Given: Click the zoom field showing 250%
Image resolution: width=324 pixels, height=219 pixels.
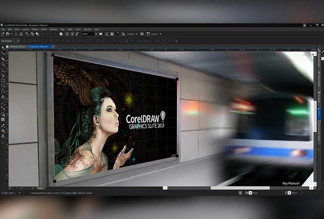Looking at the screenshot, I should 88,34.
